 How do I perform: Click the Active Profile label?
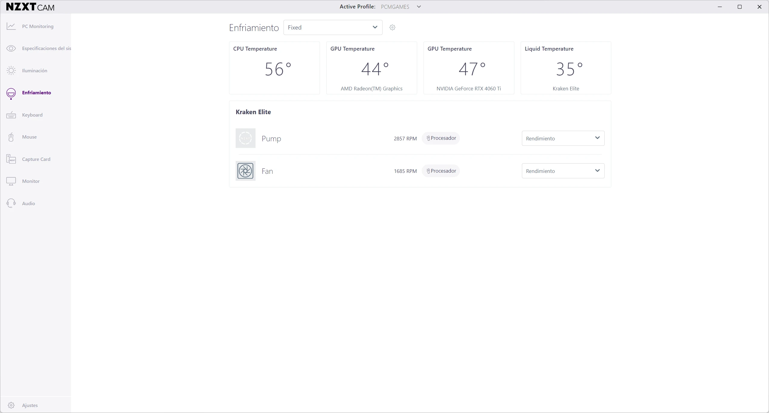click(357, 7)
